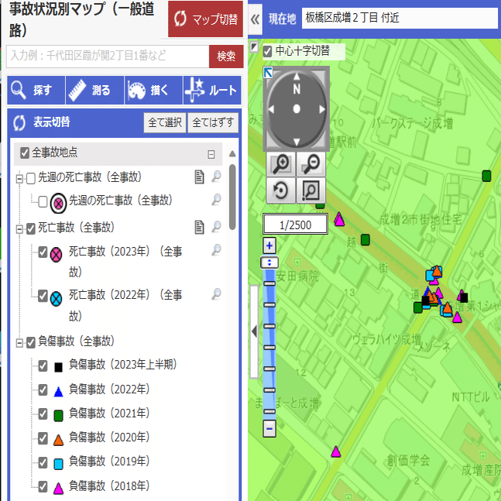The width and height of the screenshot is (501, 501).
Task: Enable the 先週の死亡事故 child layer checkbox
Action: tap(43, 201)
